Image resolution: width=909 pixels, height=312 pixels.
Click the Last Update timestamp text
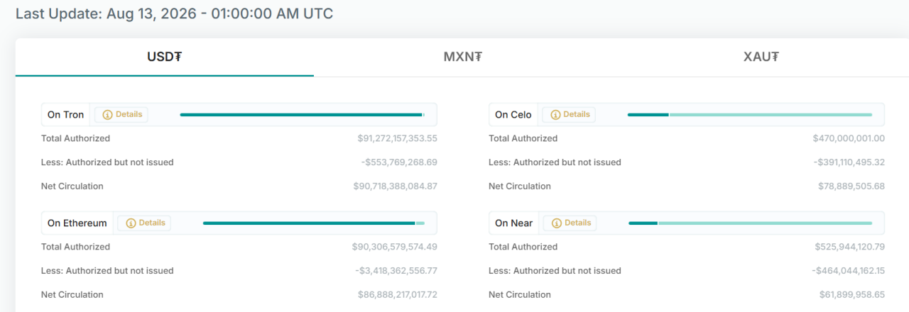(x=174, y=13)
